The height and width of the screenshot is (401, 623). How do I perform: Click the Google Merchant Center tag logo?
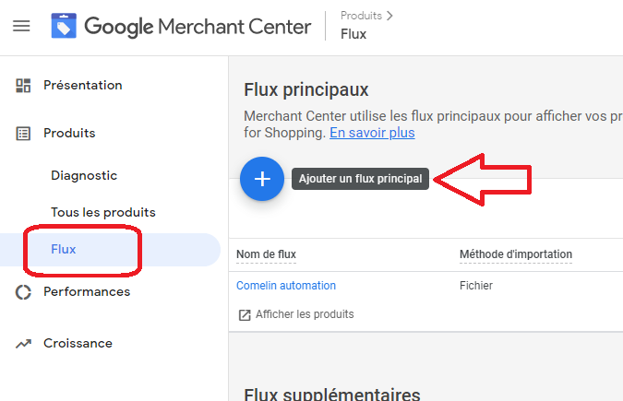64,26
